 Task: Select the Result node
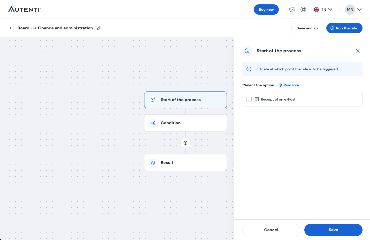(x=186, y=163)
